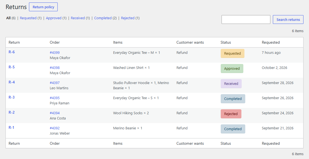Click 'Everyday Organic Tee – S × 1' item

pos(136,98)
